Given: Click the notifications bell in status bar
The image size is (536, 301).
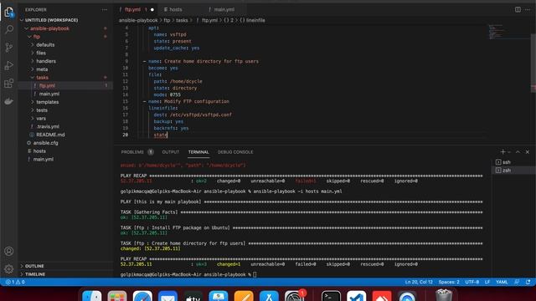Looking at the screenshot, I should 528,282.
